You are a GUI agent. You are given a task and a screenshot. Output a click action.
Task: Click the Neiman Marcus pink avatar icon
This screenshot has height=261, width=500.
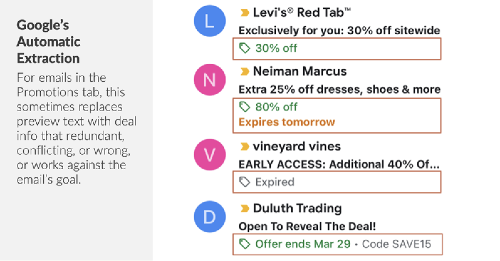click(x=210, y=80)
